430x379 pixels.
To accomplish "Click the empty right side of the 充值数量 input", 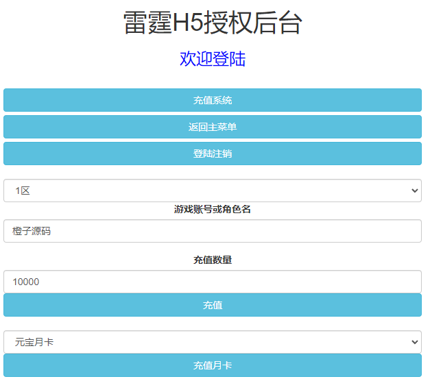I will click(x=343, y=282).
